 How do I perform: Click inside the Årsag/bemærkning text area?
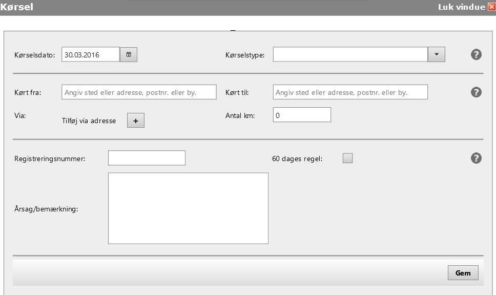pos(188,208)
